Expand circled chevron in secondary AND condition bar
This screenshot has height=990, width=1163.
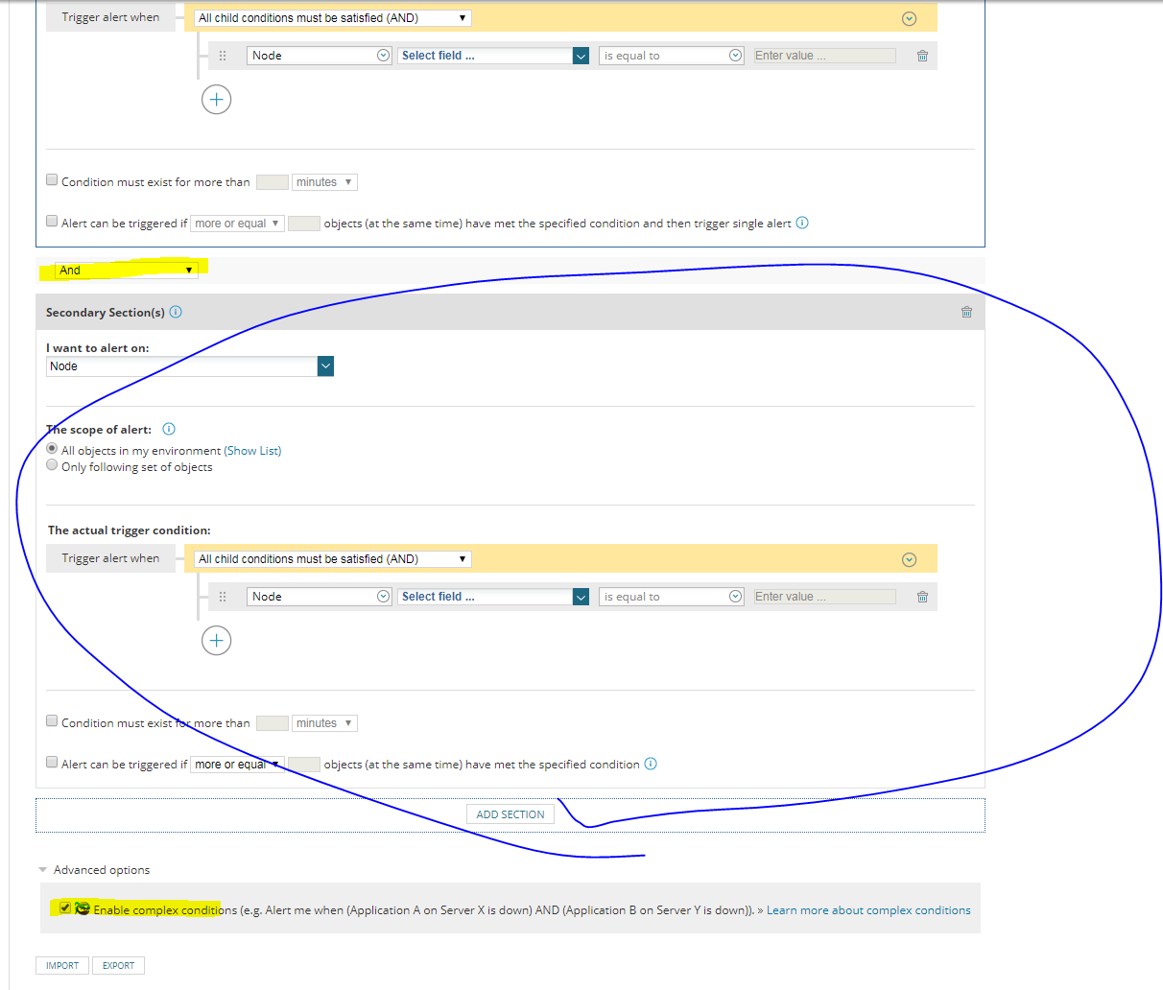[x=910, y=559]
